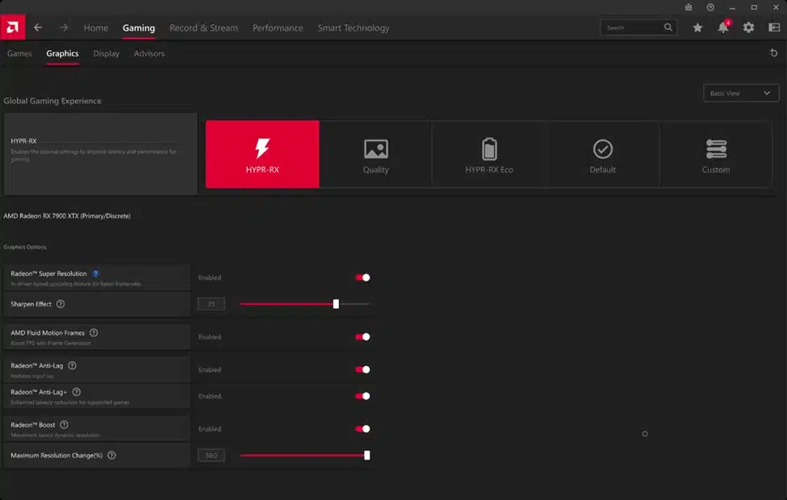
Task: Switch to the Display tab
Action: pos(106,53)
